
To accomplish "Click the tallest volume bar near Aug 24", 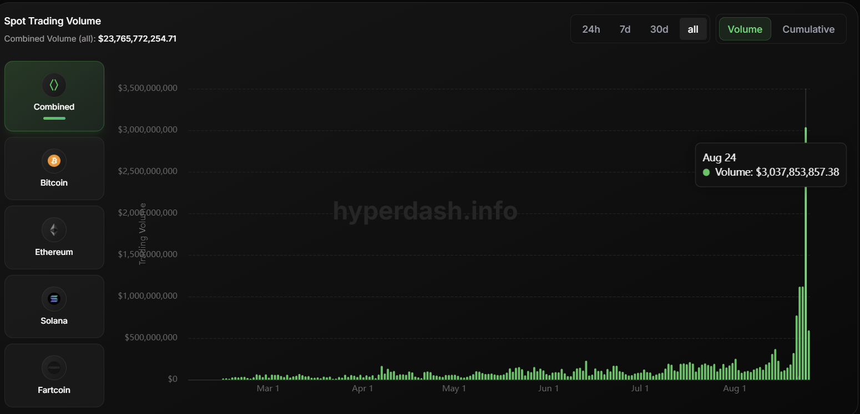I will 806,249.
